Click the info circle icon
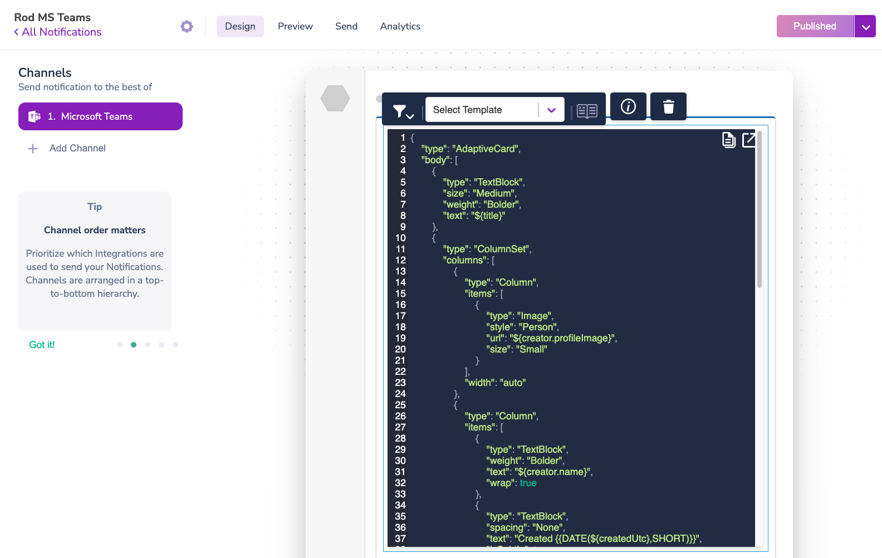The image size is (882, 558). (628, 106)
